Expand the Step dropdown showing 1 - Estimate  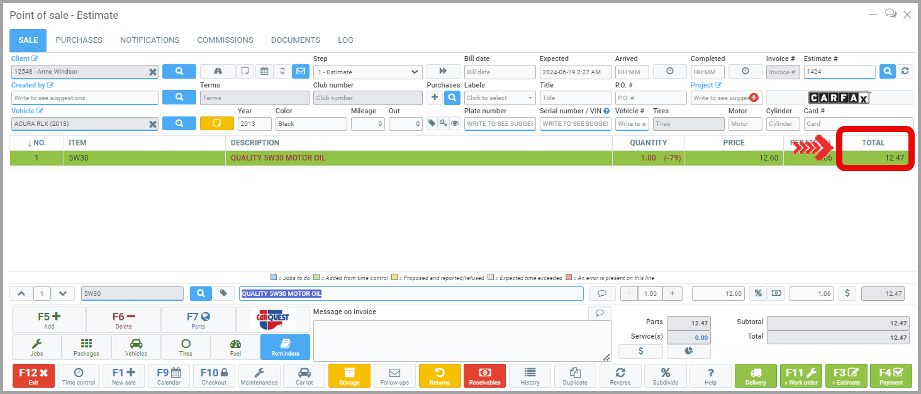tap(367, 72)
